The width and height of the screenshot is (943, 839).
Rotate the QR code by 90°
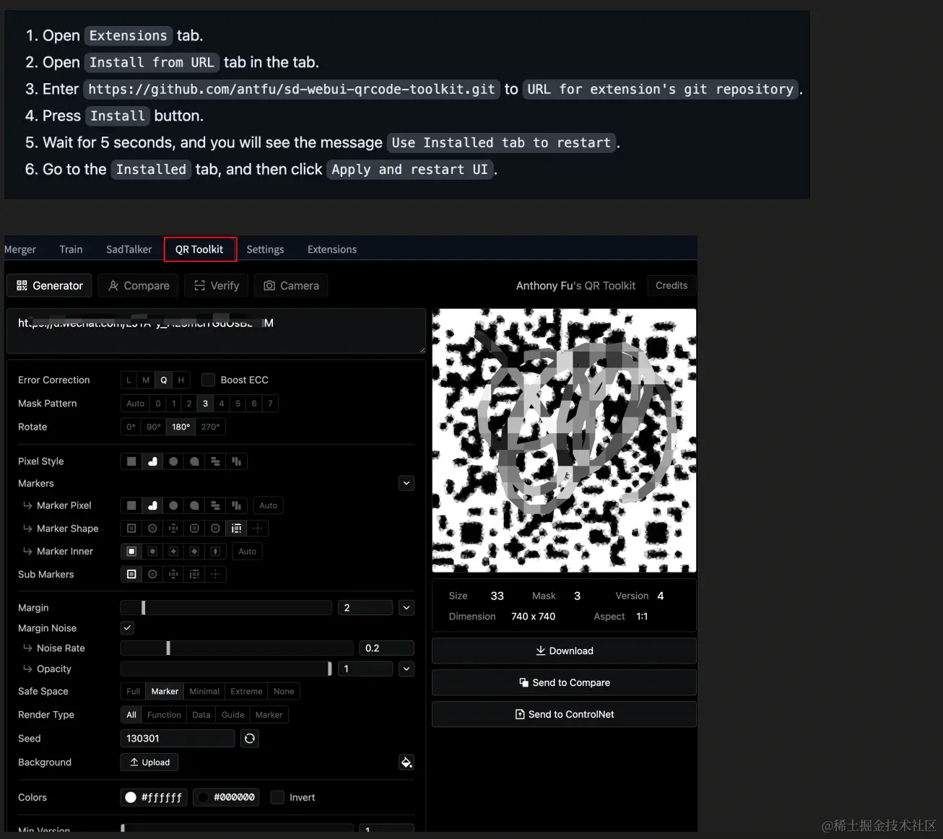tap(154, 427)
